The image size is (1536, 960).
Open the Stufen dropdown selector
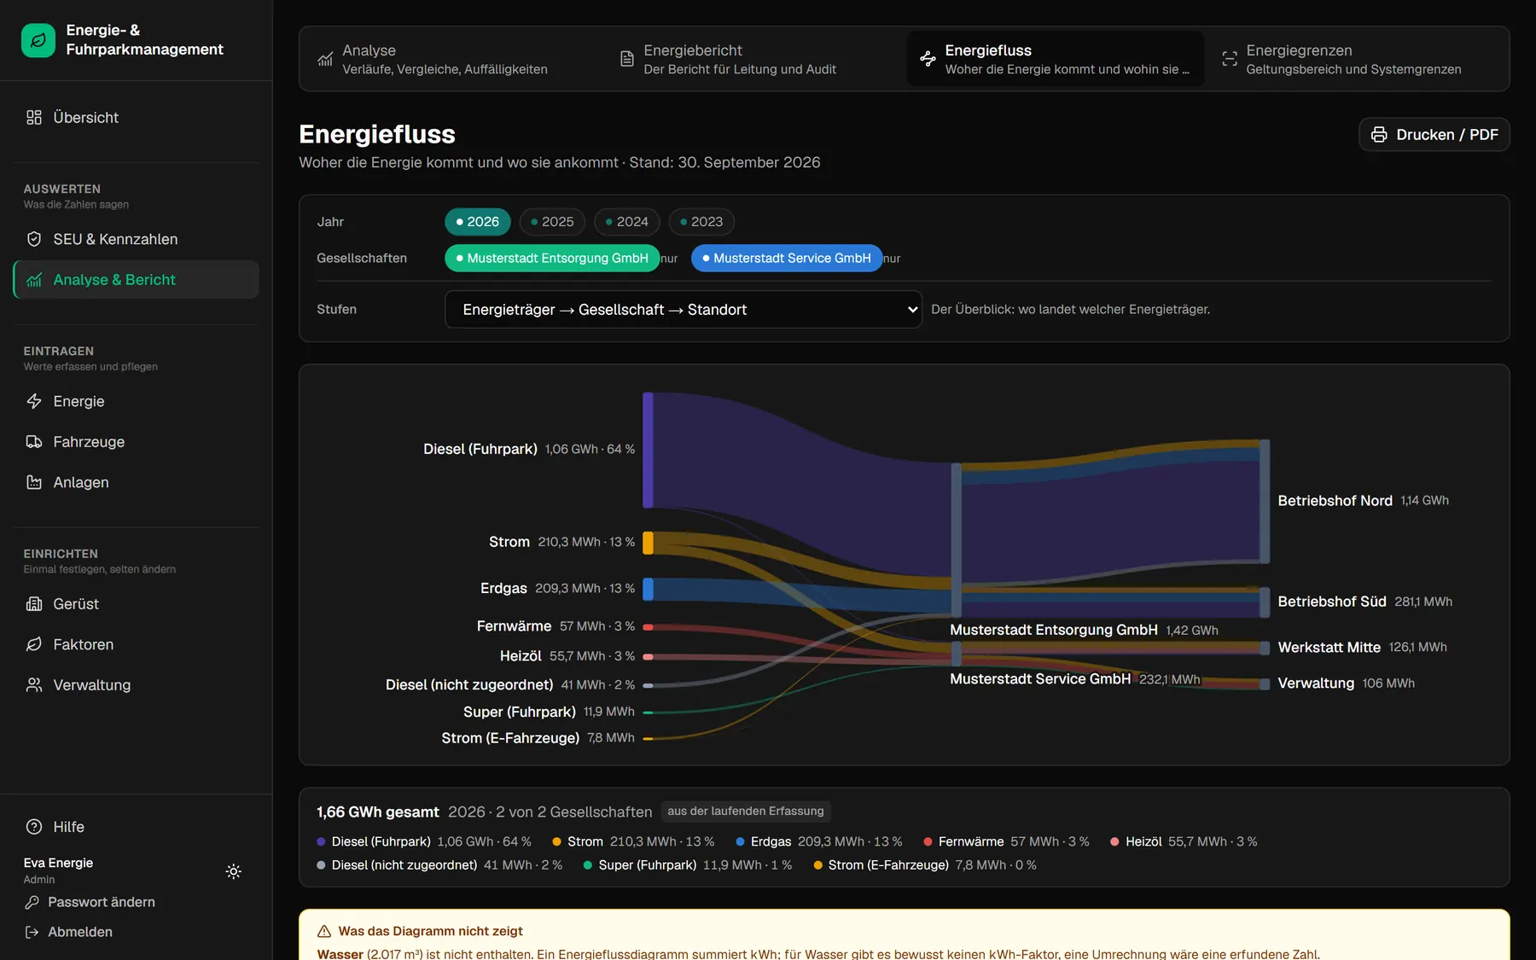684,310
